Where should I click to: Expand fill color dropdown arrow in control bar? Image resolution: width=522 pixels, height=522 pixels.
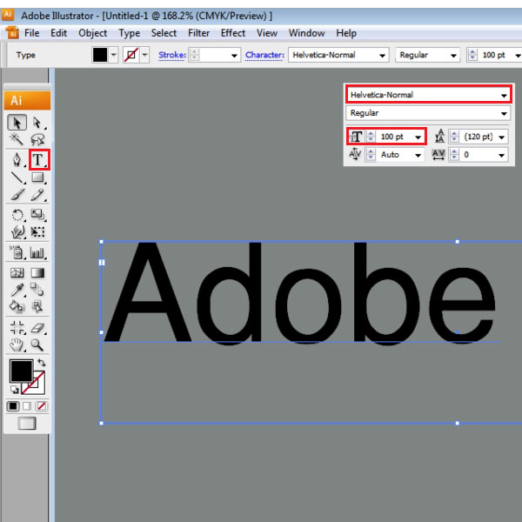[x=114, y=55]
